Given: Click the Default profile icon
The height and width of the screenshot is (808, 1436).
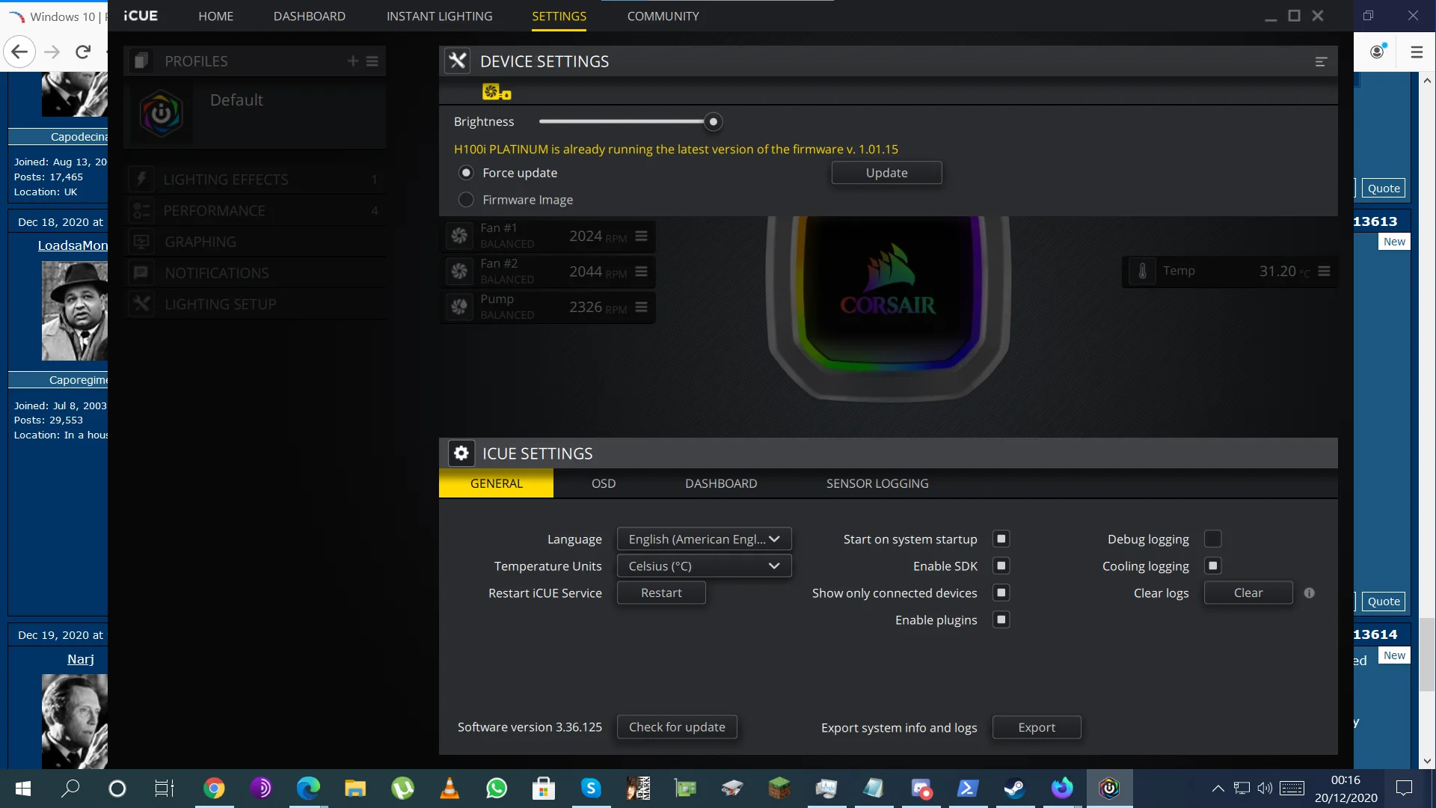Looking at the screenshot, I should (161, 114).
